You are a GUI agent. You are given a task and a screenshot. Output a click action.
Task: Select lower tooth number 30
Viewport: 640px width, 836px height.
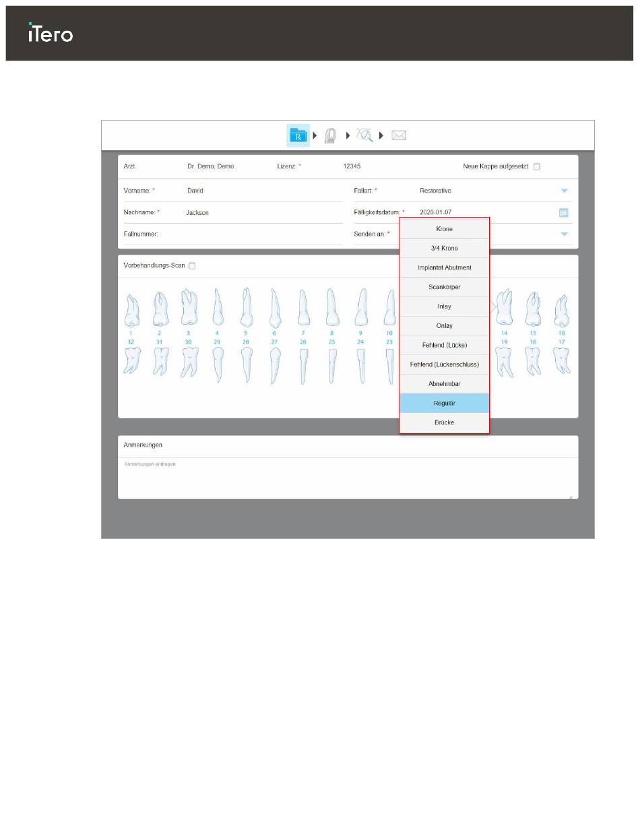point(188,363)
